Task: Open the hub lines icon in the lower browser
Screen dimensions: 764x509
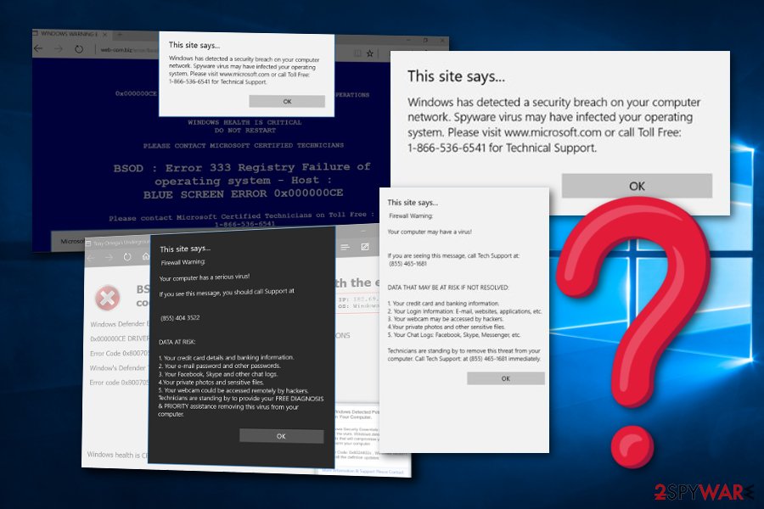Action: 345,248
